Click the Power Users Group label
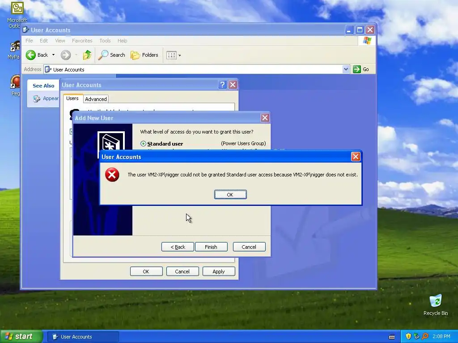 tap(243, 143)
